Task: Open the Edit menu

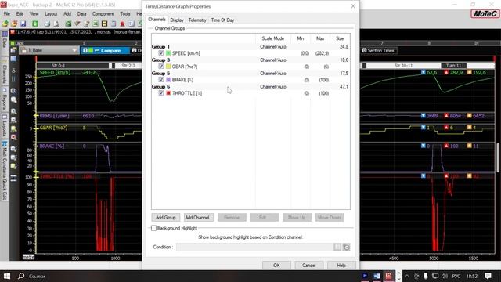Action: pos(20,14)
